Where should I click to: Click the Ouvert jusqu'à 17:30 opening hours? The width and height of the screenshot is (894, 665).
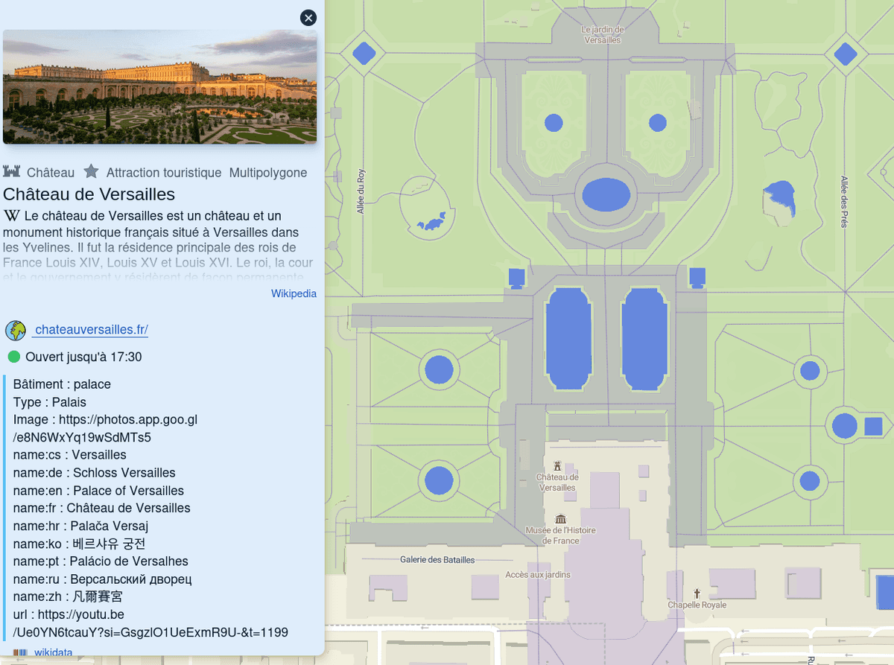pos(83,357)
